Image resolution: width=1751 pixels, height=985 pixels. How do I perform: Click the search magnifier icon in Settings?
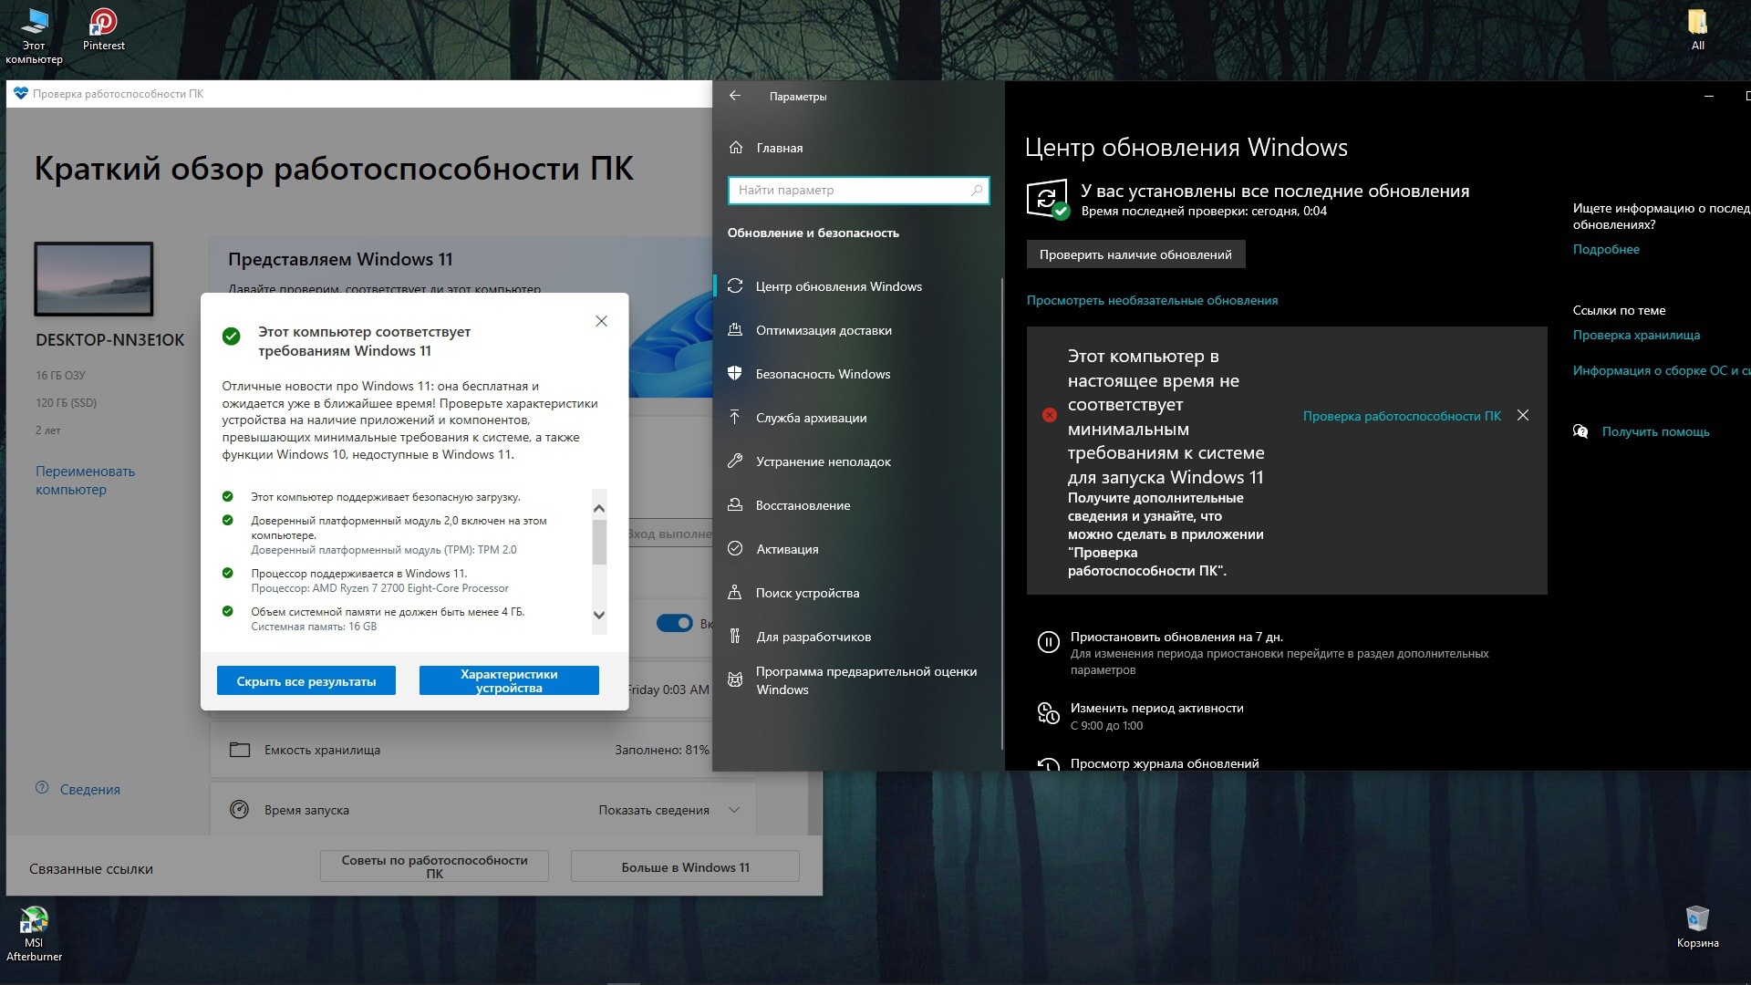pos(977,190)
